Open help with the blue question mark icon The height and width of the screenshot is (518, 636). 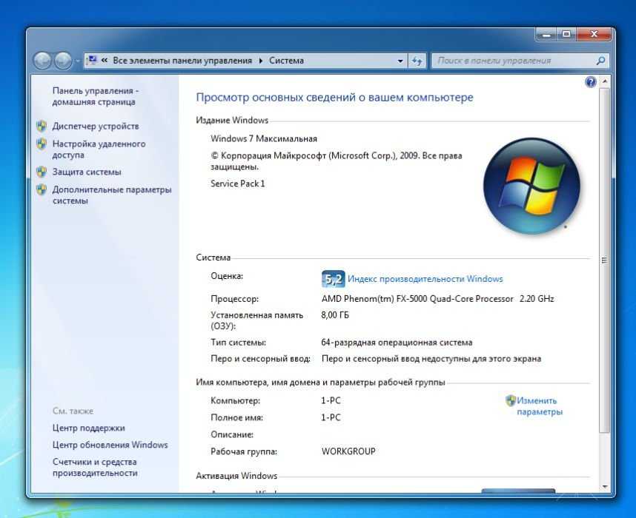click(x=591, y=82)
